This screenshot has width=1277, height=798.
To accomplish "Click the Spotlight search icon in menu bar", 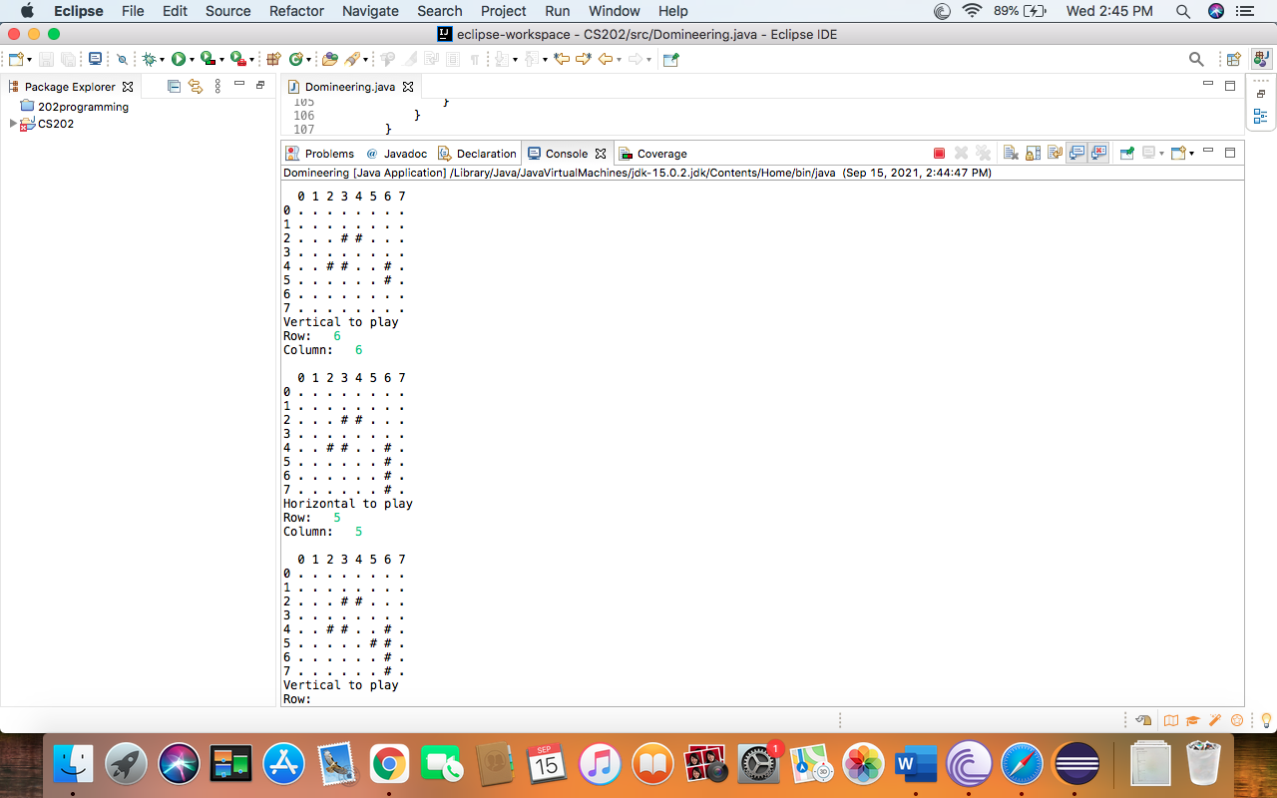I will click(x=1183, y=11).
